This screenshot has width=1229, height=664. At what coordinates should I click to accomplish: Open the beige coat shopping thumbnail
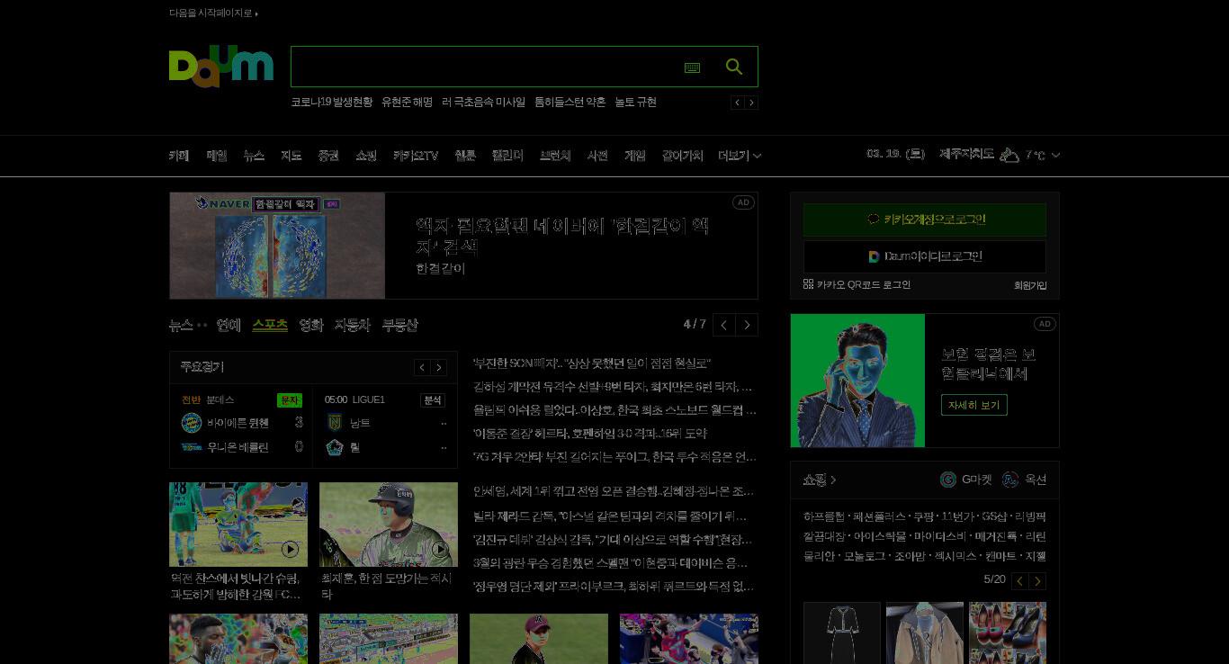click(925, 633)
